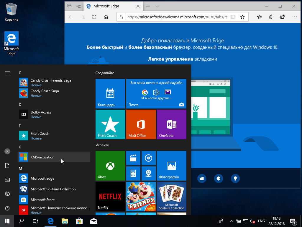Toggle the ENG input language indicator

point(261,221)
